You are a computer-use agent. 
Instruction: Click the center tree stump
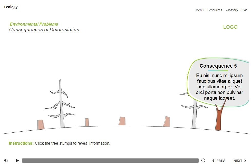[x=122, y=121]
